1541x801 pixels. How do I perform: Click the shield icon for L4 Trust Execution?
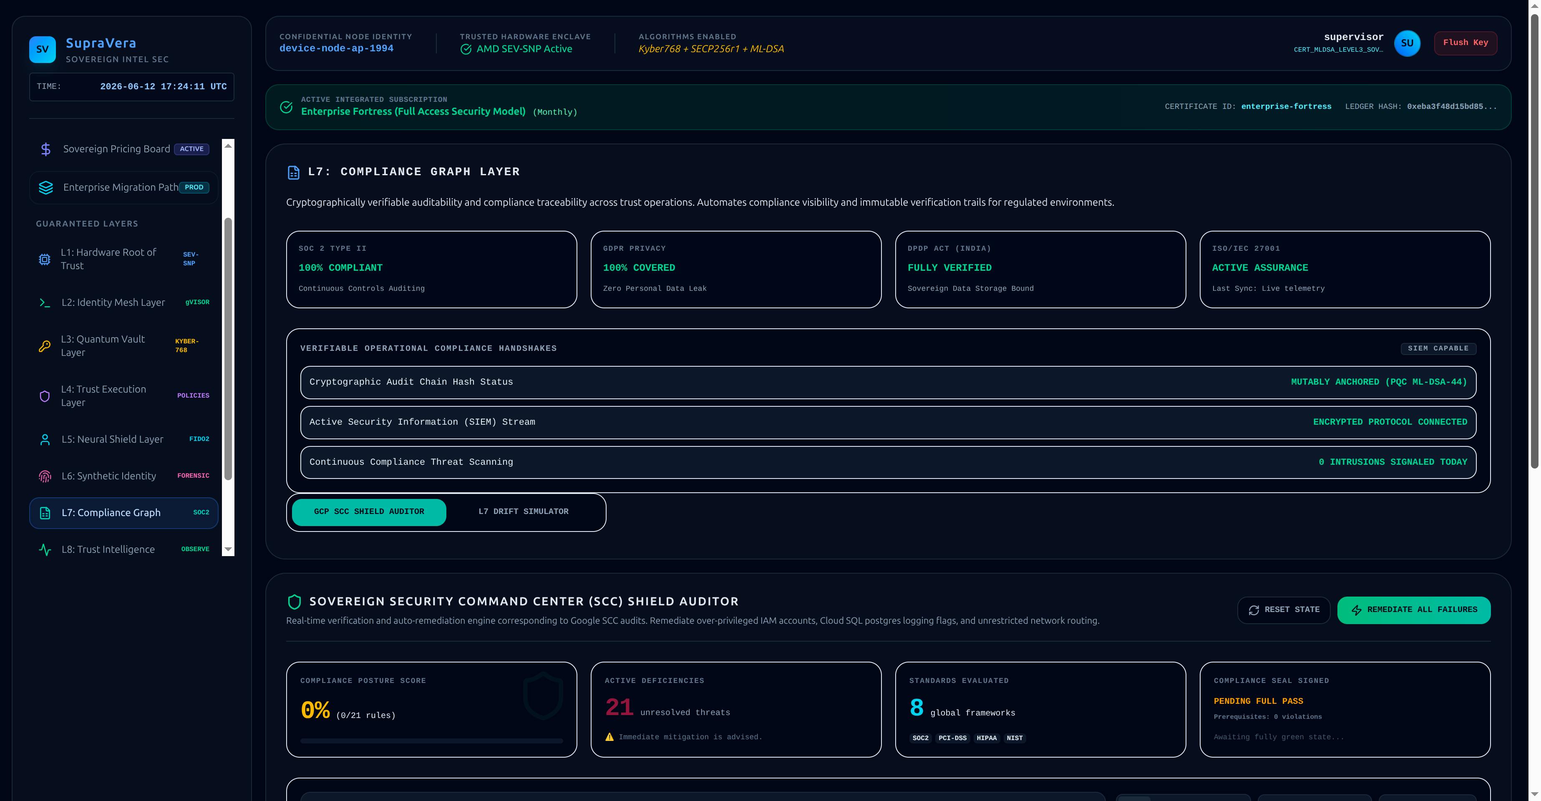[44, 396]
